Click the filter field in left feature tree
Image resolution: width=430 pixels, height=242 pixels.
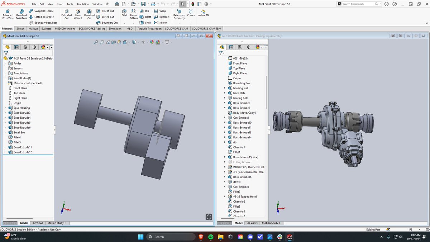pos(27,53)
